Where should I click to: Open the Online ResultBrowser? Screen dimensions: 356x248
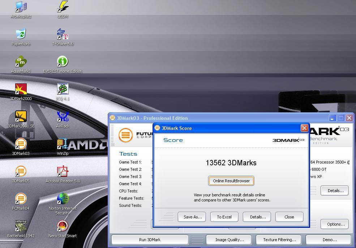tap(231, 181)
